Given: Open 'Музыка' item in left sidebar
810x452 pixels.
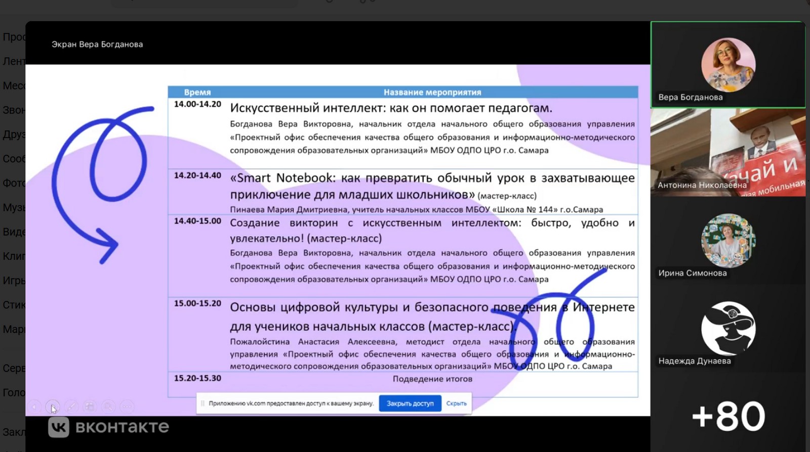Looking at the screenshot, I should tap(13, 207).
